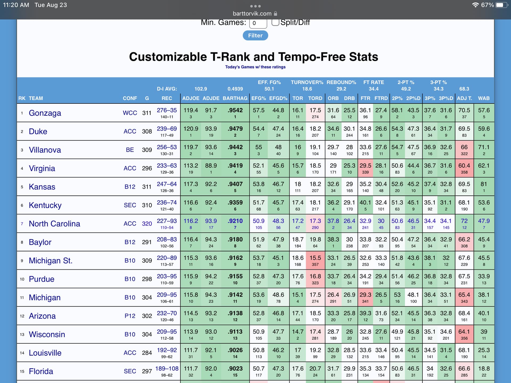Click Gonzaga's .9542 BARTHAG value

pos(235,110)
